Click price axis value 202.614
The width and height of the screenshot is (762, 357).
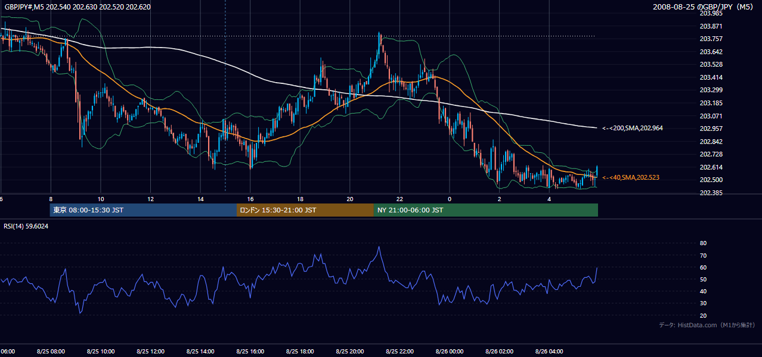(x=711, y=167)
